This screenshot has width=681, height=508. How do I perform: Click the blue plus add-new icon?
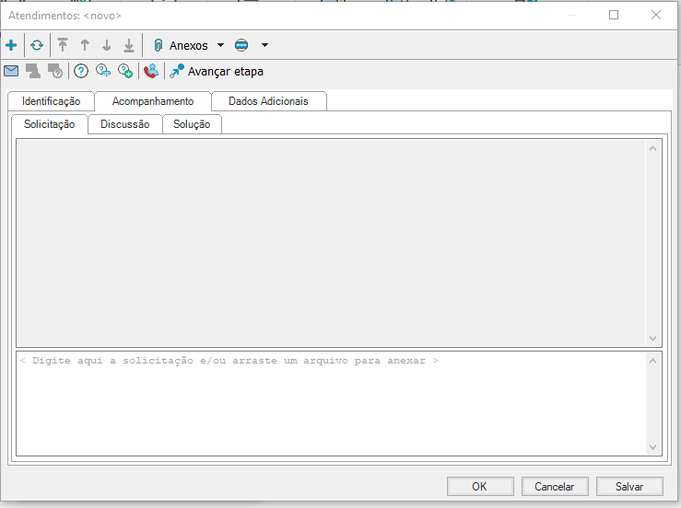pyautogui.click(x=11, y=45)
